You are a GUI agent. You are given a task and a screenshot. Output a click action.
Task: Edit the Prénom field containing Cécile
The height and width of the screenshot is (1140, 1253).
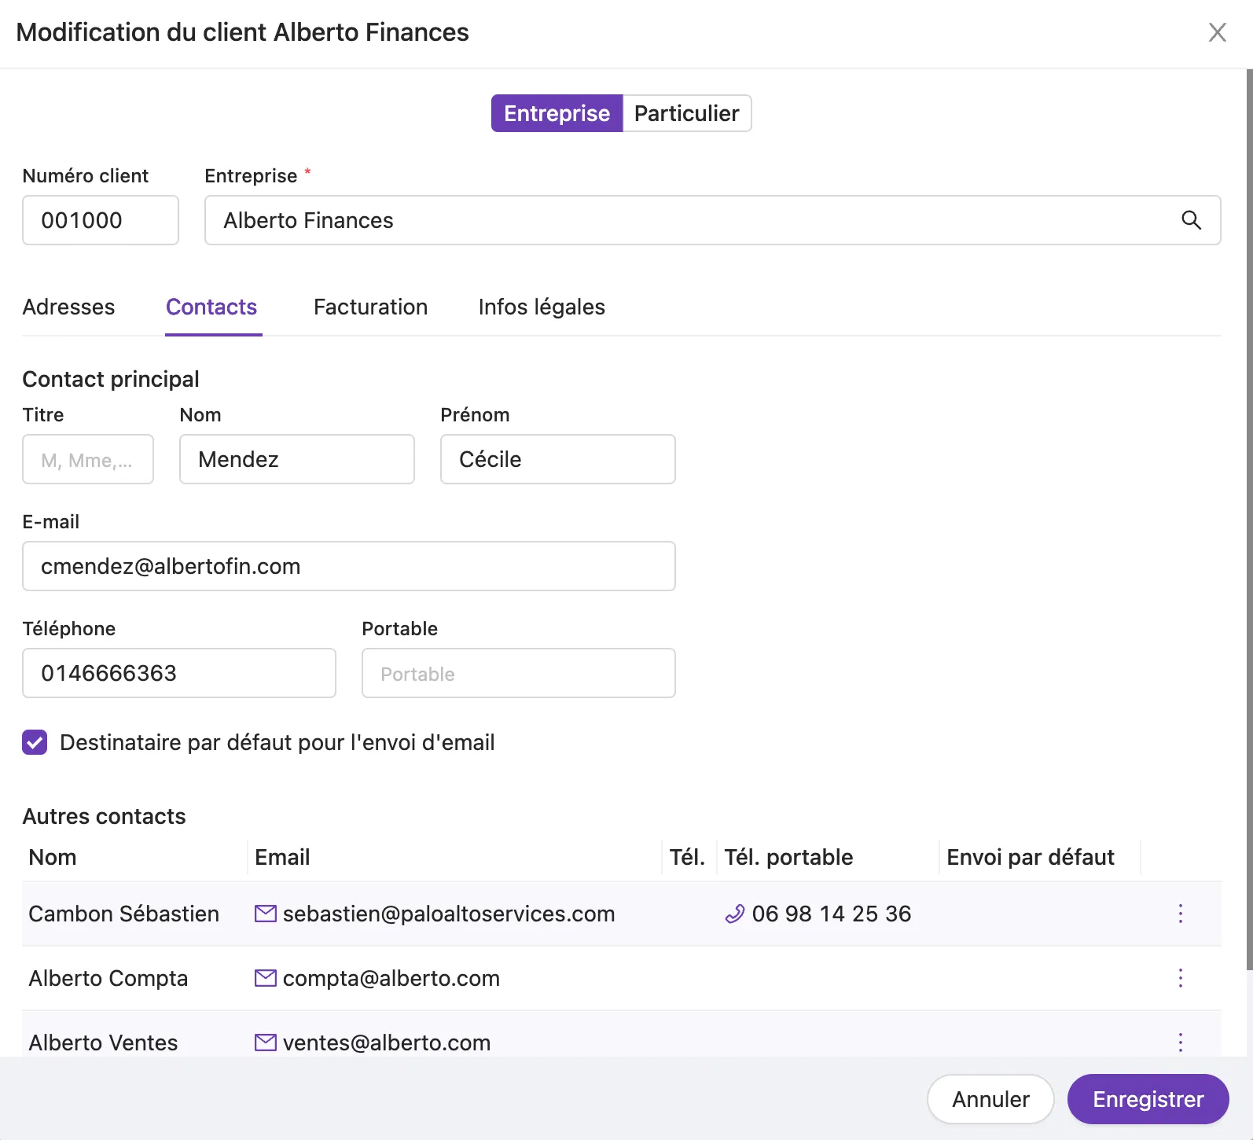(x=558, y=459)
